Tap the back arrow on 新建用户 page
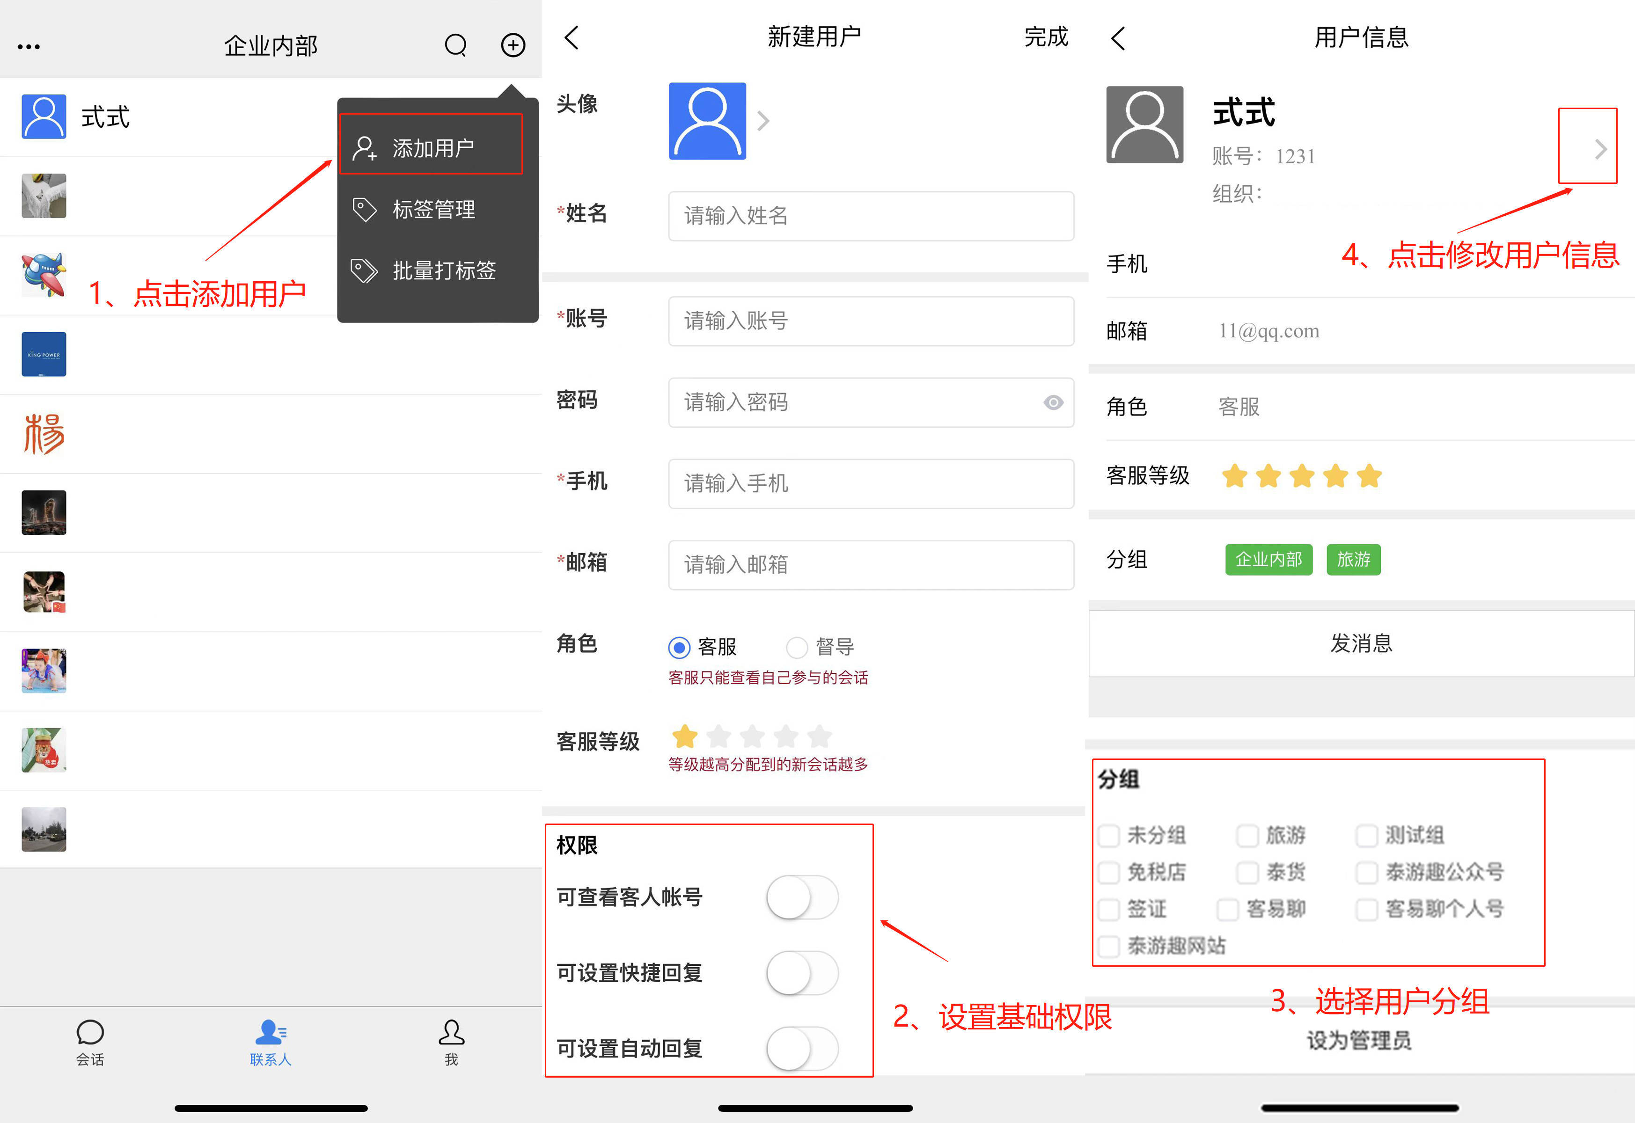Image resolution: width=1635 pixels, height=1123 pixels. [x=572, y=37]
